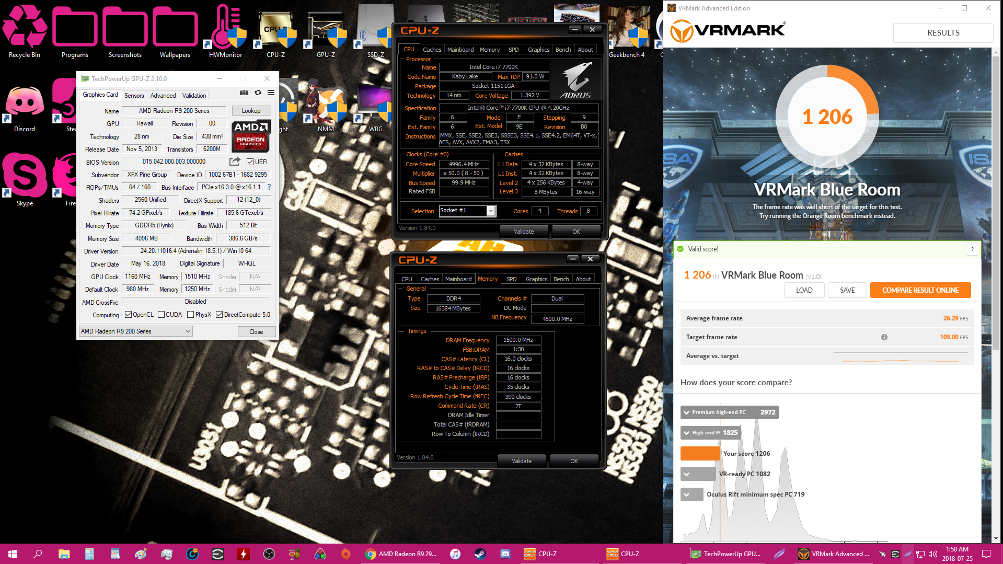Toggle the OpenCL checkbox
Viewport: 1003px width, 564px height.
[x=128, y=315]
